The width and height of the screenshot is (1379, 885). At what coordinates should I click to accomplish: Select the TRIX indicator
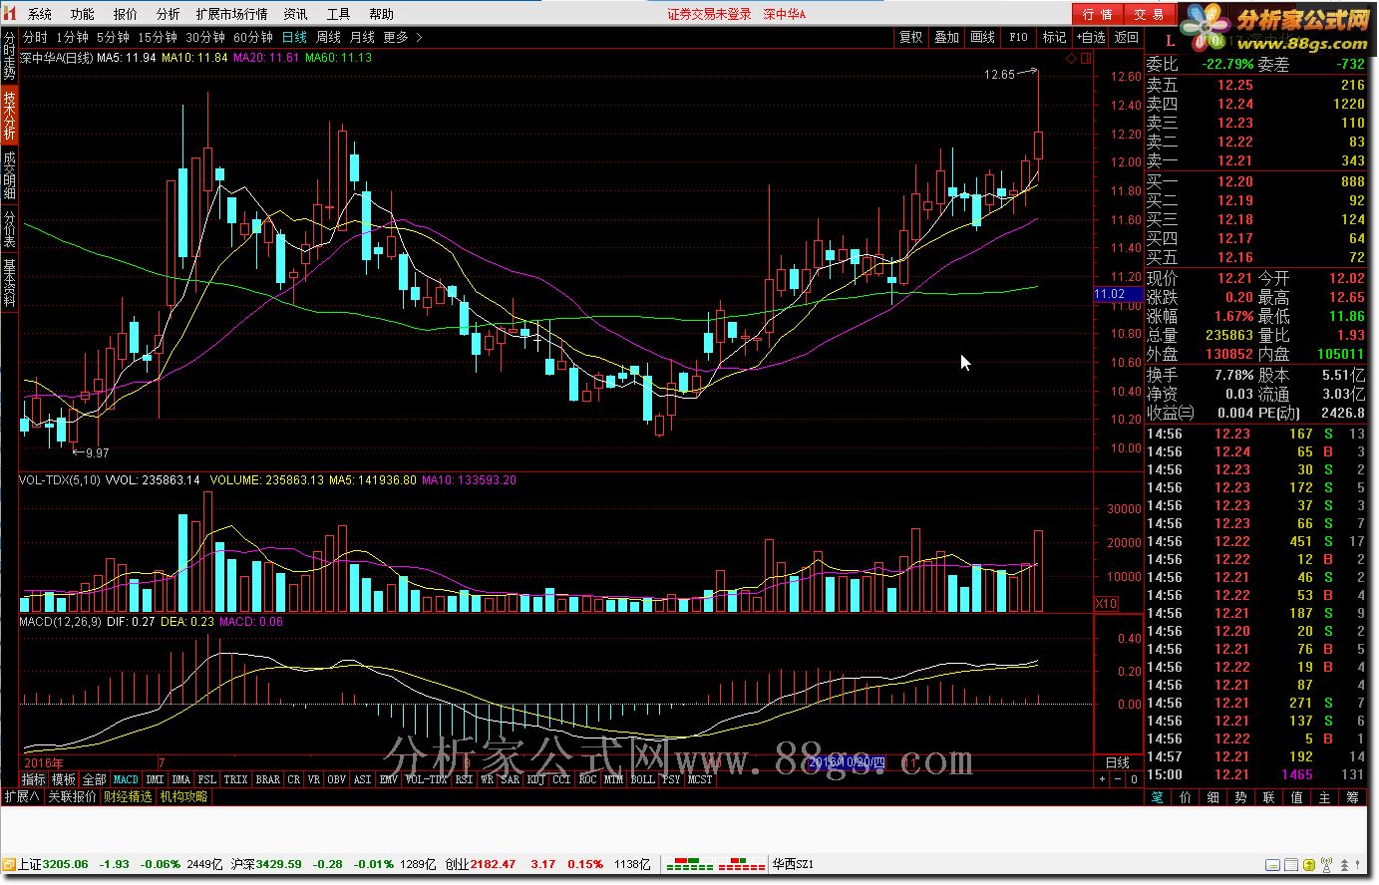point(235,779)
